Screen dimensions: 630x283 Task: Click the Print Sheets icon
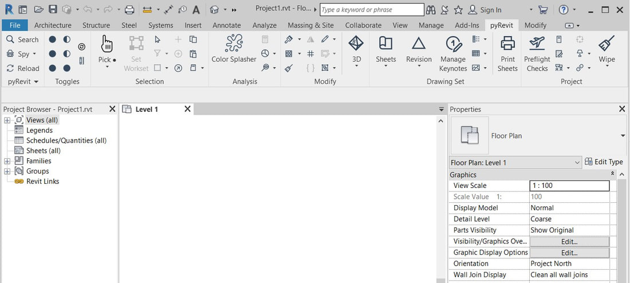(x=507, y=44)
